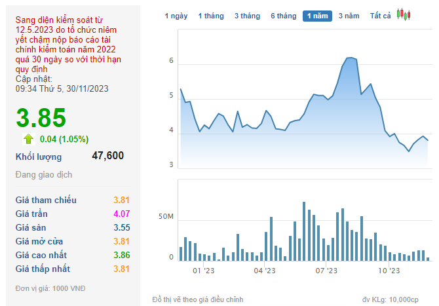
Task: Click the Giá tham chiếu label
Action: (46, 200)
